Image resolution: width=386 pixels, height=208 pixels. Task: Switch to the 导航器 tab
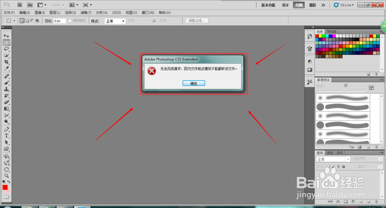[331, 32]
